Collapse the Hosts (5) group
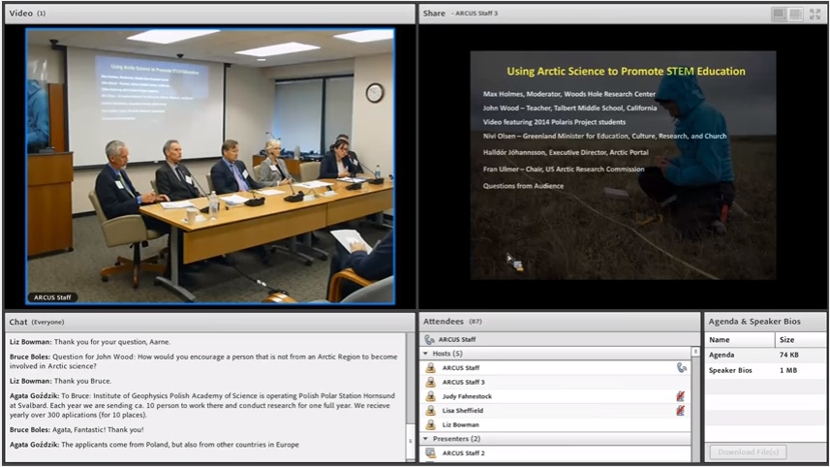Screen dimensions: 830x467 click(425, 354)
